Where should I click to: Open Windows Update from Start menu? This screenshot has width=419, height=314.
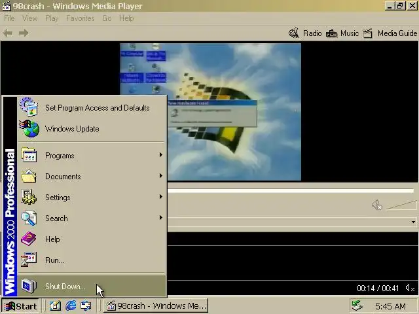point(92,129)
